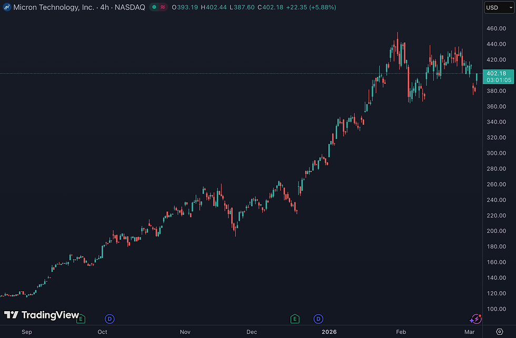The image size is (516, 338).
Task: Click the 100.00 price axis label
Action: click(x=496, y=309)
